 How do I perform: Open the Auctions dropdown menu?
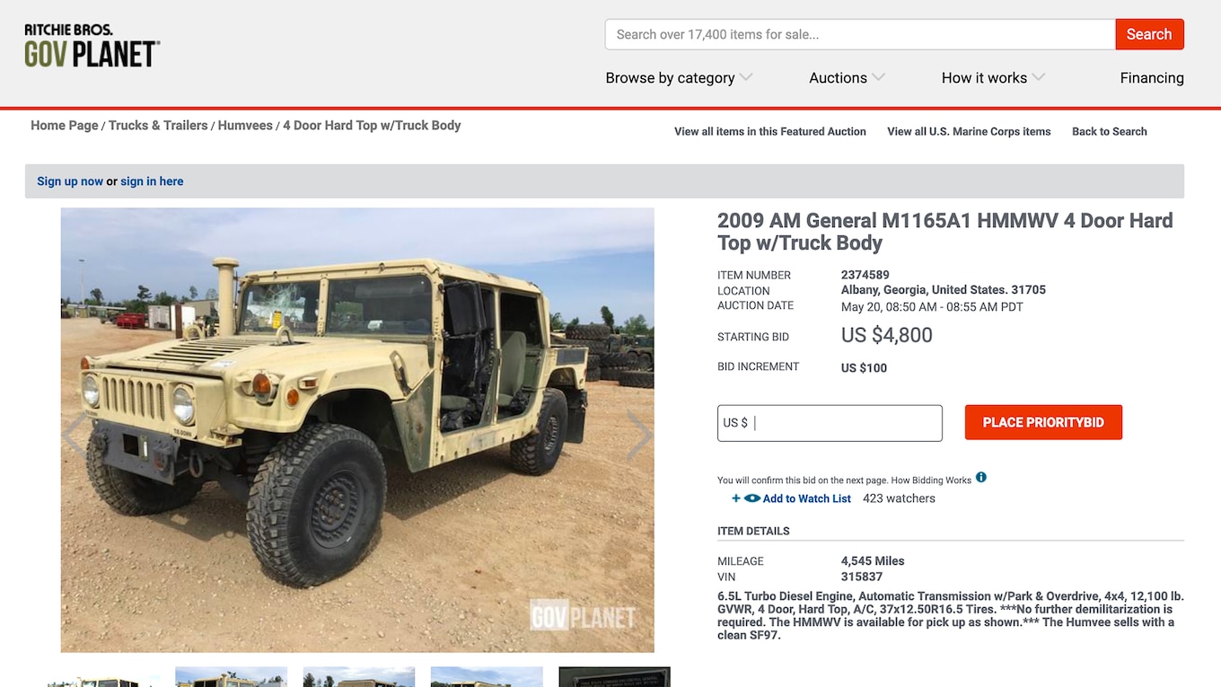pyautogui.click(x=847, y=78)
